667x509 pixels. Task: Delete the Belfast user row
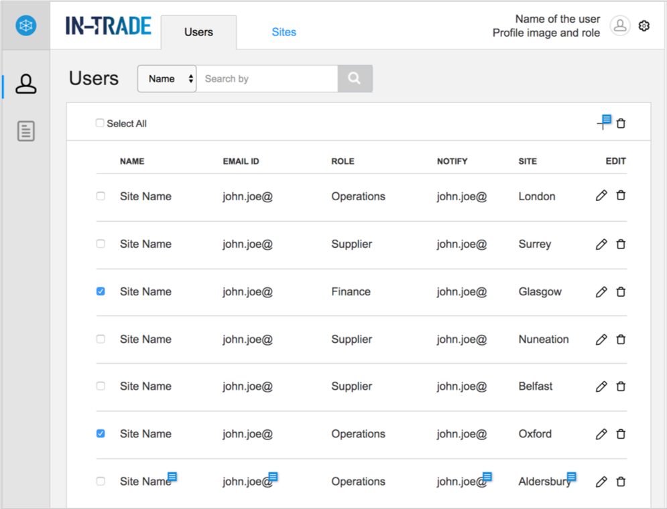621,386
